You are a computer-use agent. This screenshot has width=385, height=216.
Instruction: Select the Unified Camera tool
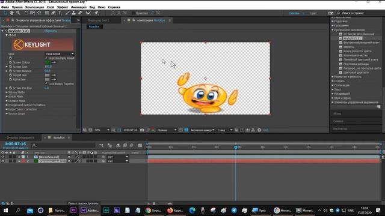click(x=32, y=13)
